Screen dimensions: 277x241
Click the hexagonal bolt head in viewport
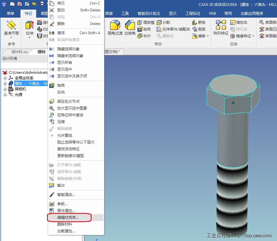point(233,93)
